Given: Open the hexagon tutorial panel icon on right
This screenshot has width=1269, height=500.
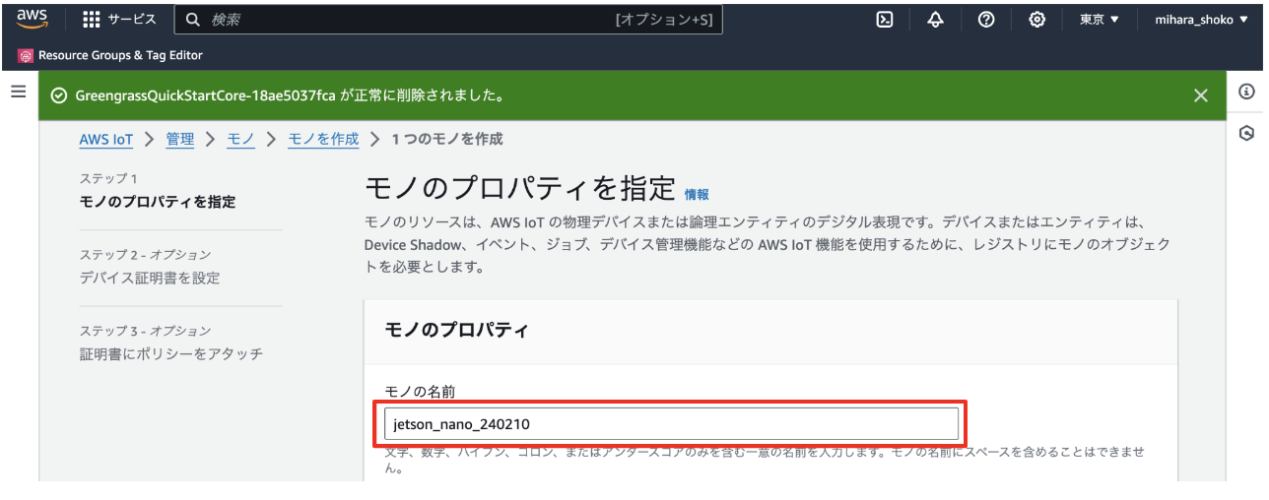Looking at the screenshot, I should tap(1246, 133).
